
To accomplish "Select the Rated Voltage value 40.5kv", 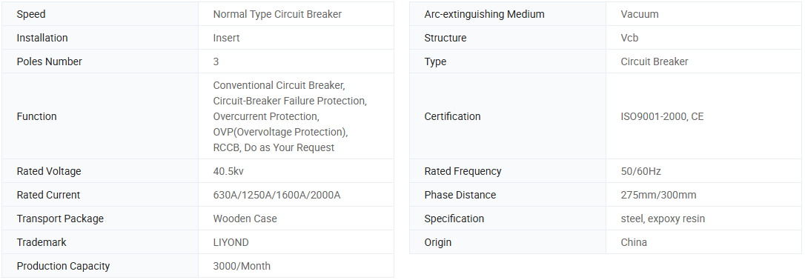I will [228, 171].
